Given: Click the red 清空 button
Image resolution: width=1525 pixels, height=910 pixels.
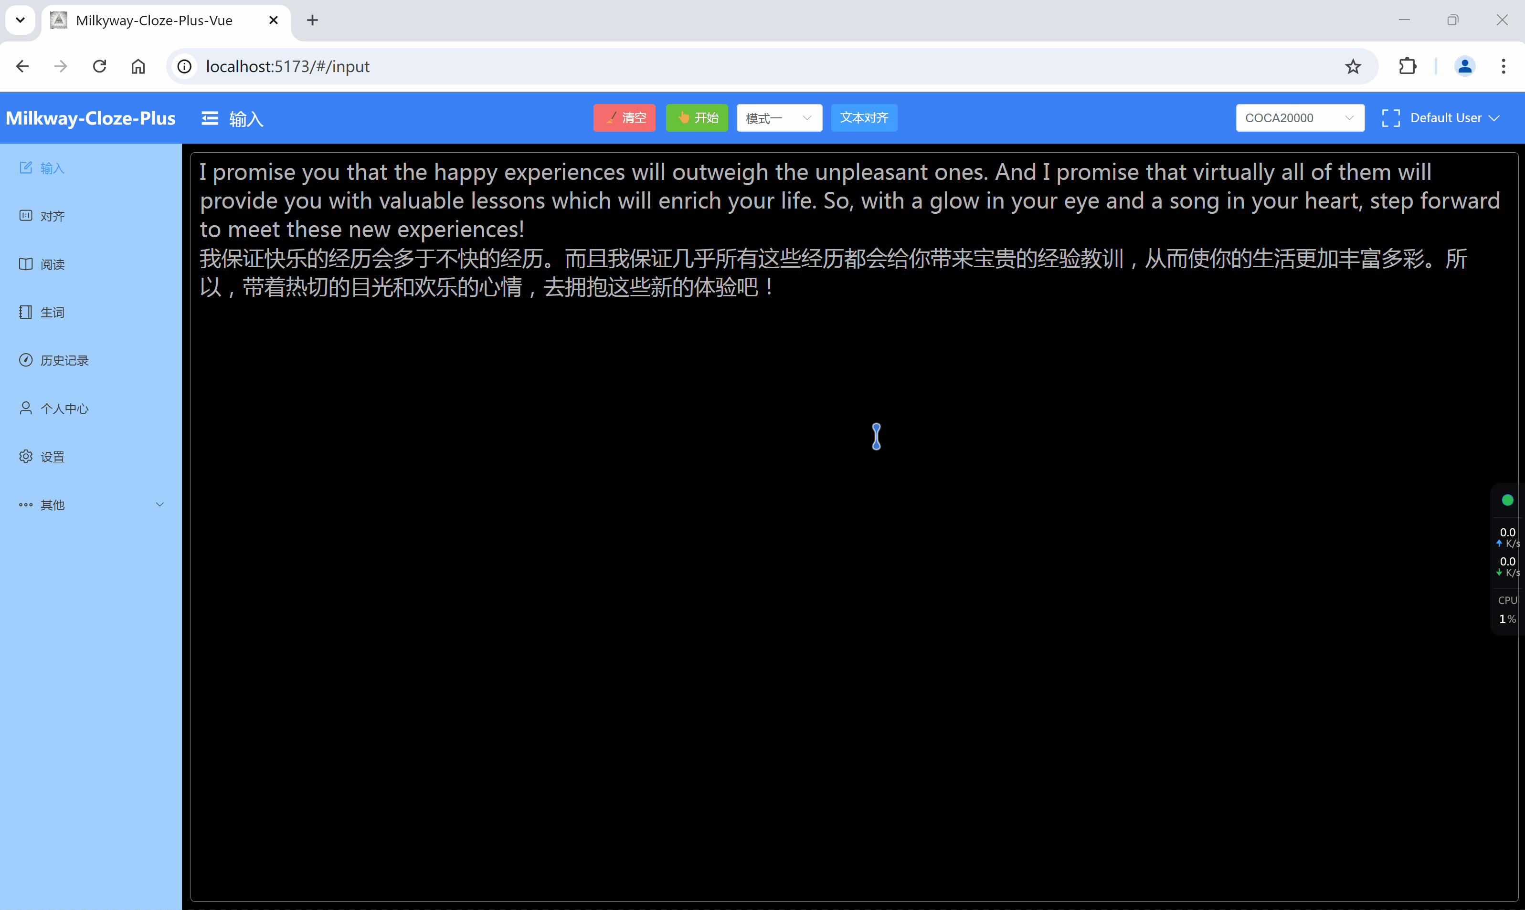Looking at the screenshot, I should 625,118.
